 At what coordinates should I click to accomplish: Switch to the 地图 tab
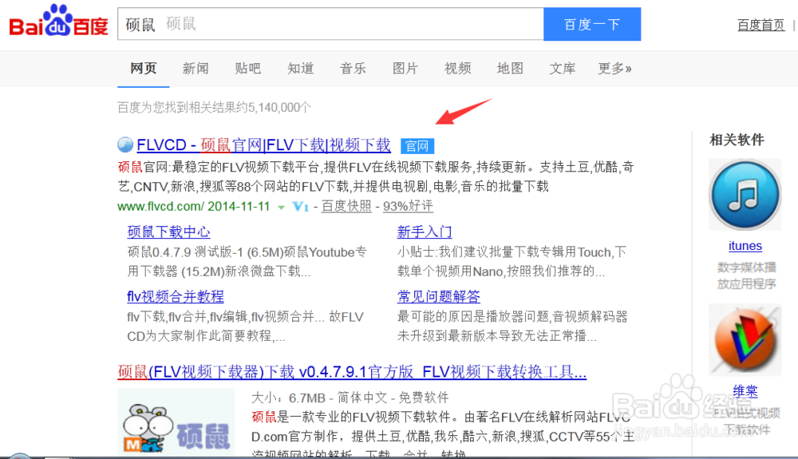pyautogui.click(x=510, y=68)
